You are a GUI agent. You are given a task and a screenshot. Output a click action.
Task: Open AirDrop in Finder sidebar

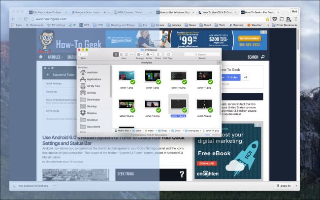(x=88, y=93)
